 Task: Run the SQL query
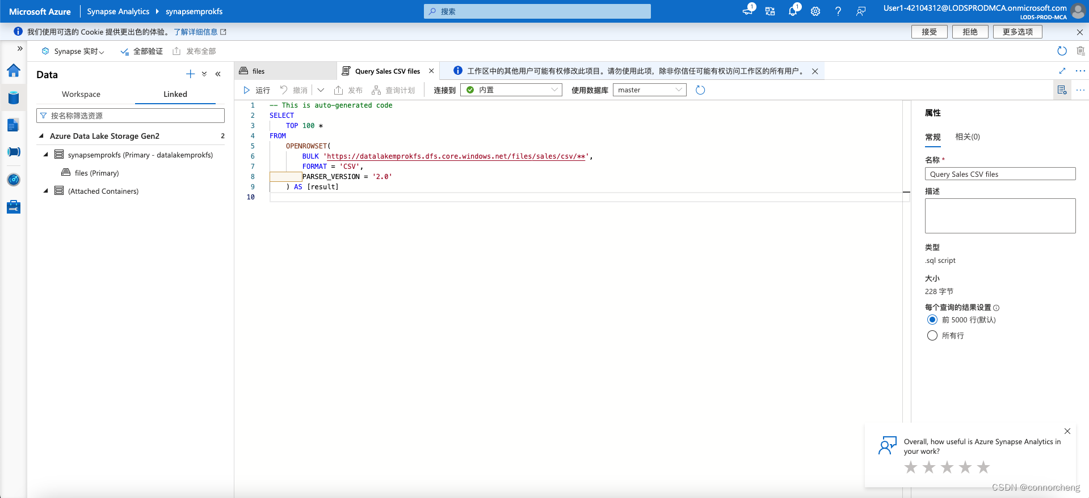[257, 90]
